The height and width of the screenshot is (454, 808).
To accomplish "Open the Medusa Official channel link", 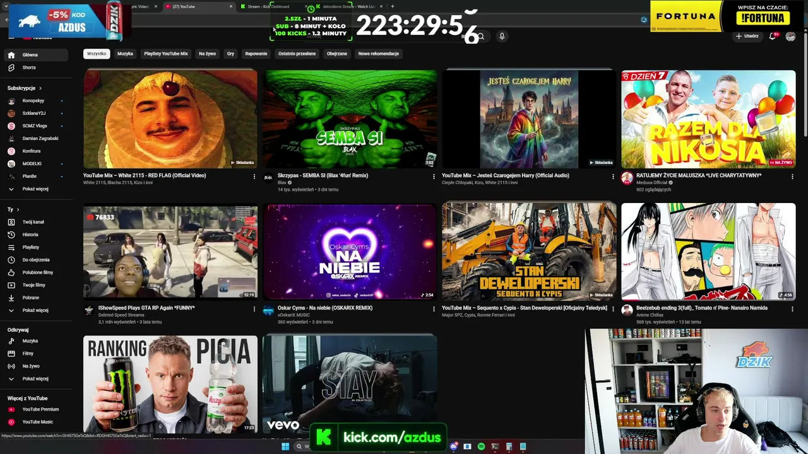I will [x=652, y=183].
